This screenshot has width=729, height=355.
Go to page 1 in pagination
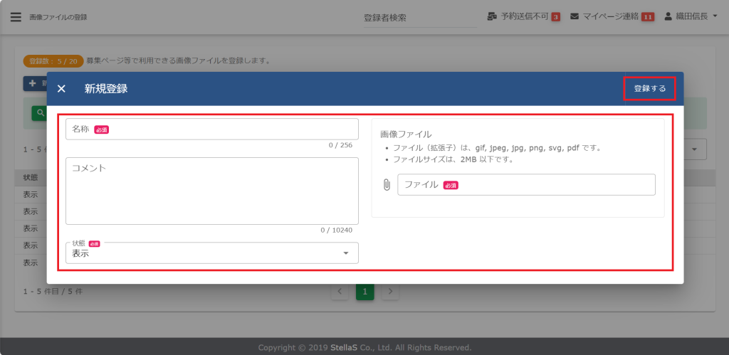pos(364,292)
